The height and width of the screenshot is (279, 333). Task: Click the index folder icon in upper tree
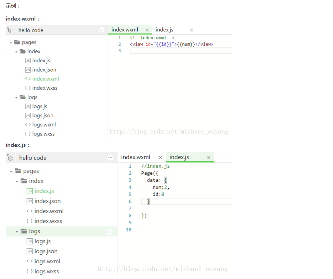pos(23,51)
